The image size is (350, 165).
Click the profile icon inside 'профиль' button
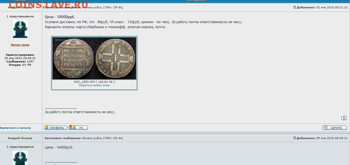pyautogui.click(x=47, y=127)
